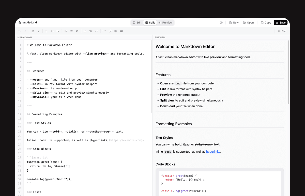Image resolution: width=305 pixels, height=196 pixels.
Task: Follow the hyperlinks link in preview
Action: click(213, 152)
